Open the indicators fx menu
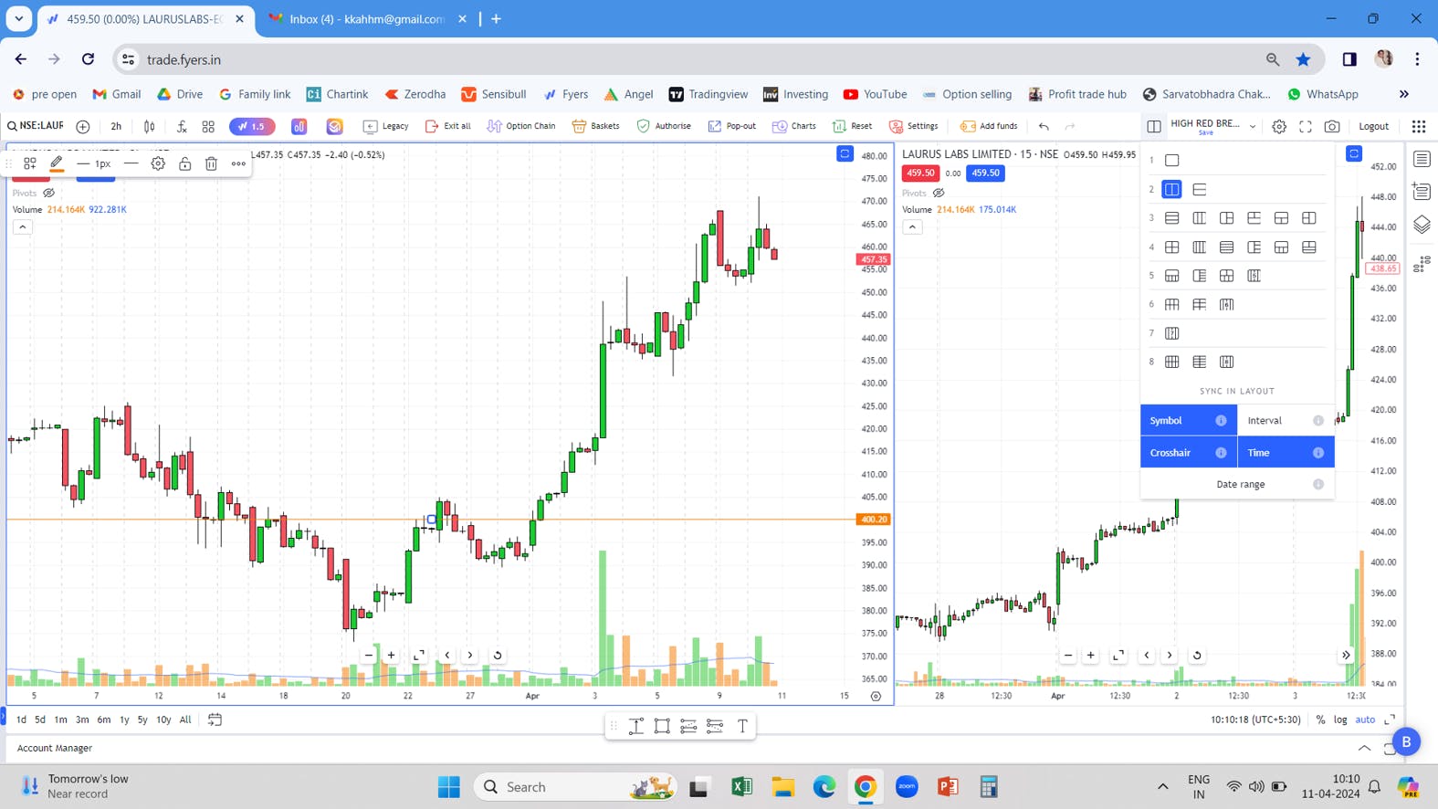 182,126
